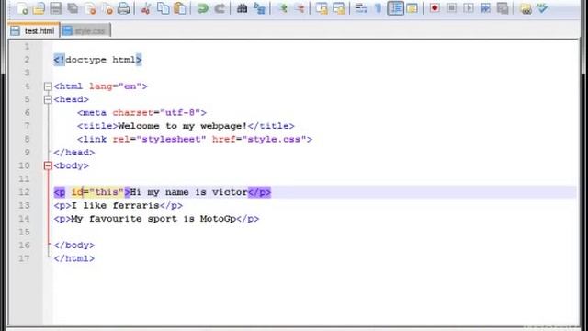Viewport: 588px width, 331px height.
Task: Click the doctype html declaration text
Action: coord(97,60)
